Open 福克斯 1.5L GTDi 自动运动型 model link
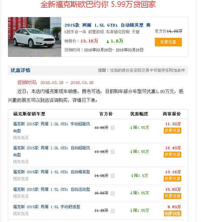This screenshot has width=201, height=222. 51,189
